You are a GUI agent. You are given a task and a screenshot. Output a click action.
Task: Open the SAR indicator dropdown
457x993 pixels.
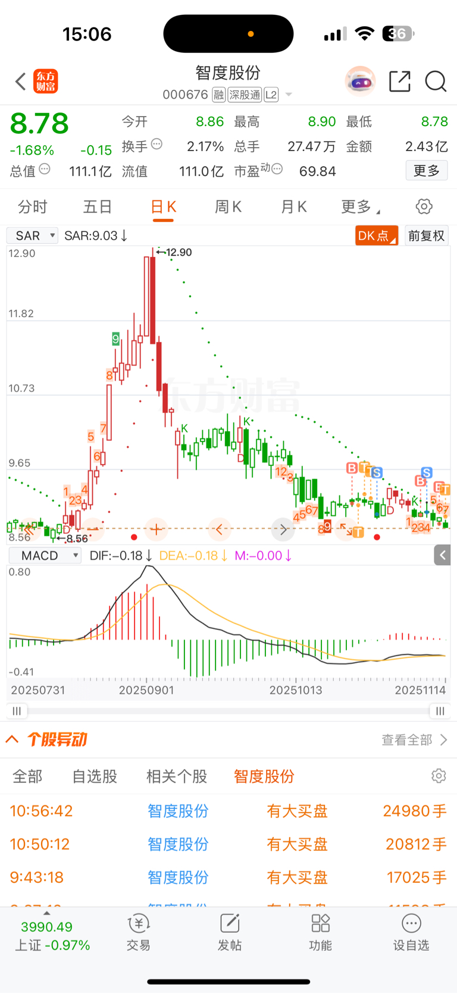click(32, 236)
